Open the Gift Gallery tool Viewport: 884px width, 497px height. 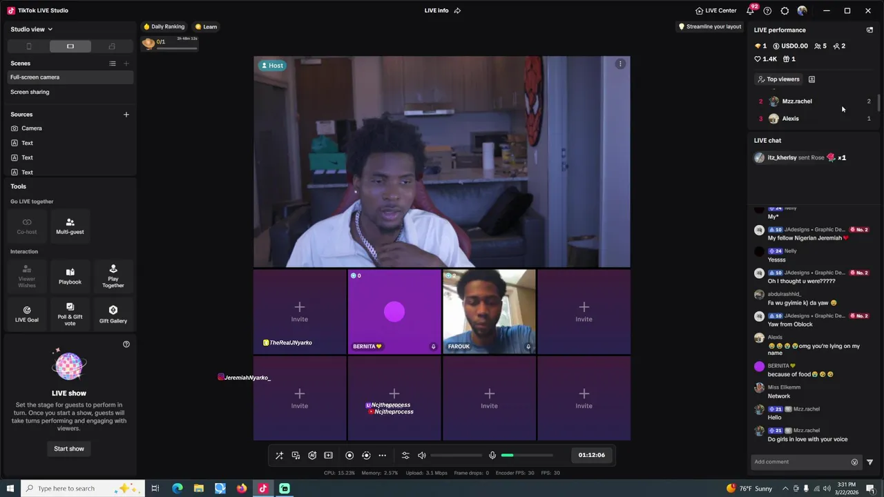coord(113,314)
